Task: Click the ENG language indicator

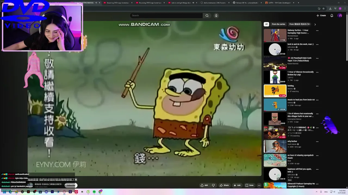Action: [x=326, y=192]
